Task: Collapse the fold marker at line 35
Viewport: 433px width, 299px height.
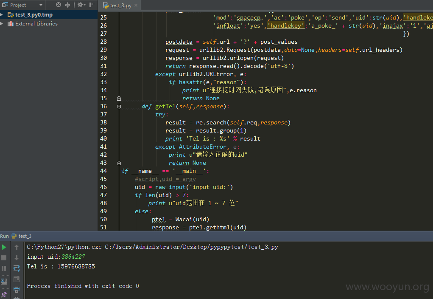Action: pos(119,99)
